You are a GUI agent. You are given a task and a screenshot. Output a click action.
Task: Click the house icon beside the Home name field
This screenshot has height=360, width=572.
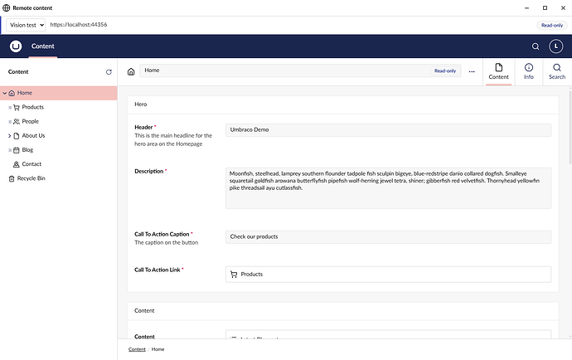click(x=131, y=71)
